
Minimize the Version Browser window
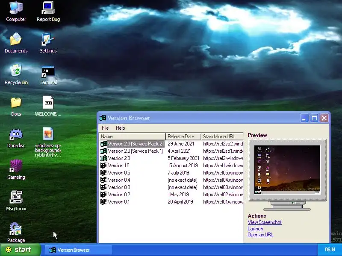click(304, 118)
